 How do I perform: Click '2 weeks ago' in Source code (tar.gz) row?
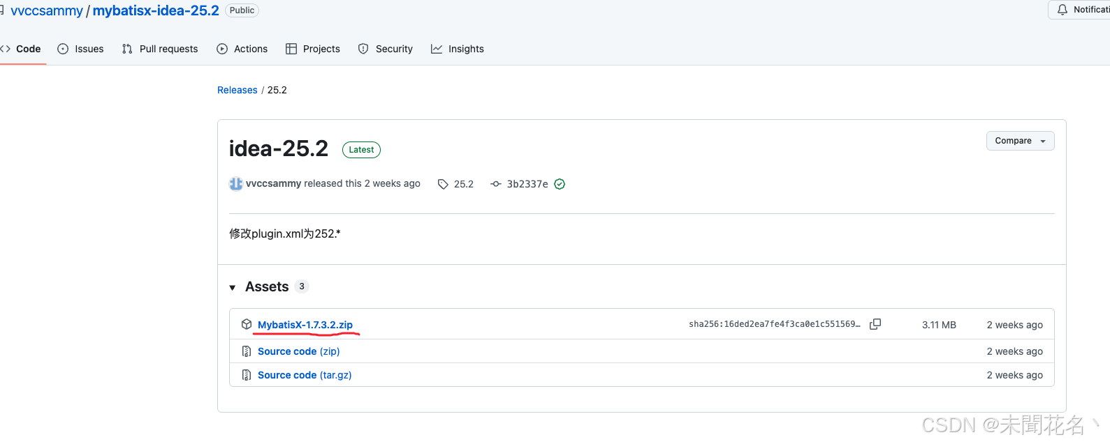coord(1014,375)
